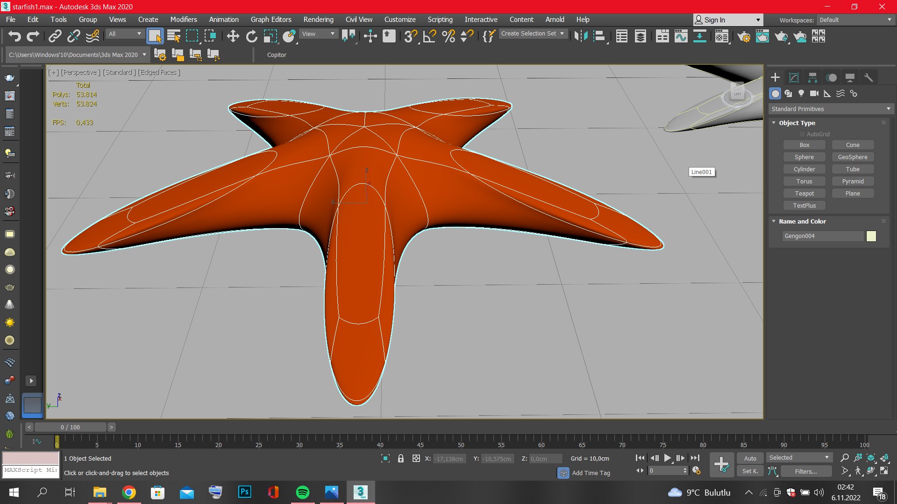Activate the Unlink Selection tool
The image size is (897, 504).
(x=74, y=36)
